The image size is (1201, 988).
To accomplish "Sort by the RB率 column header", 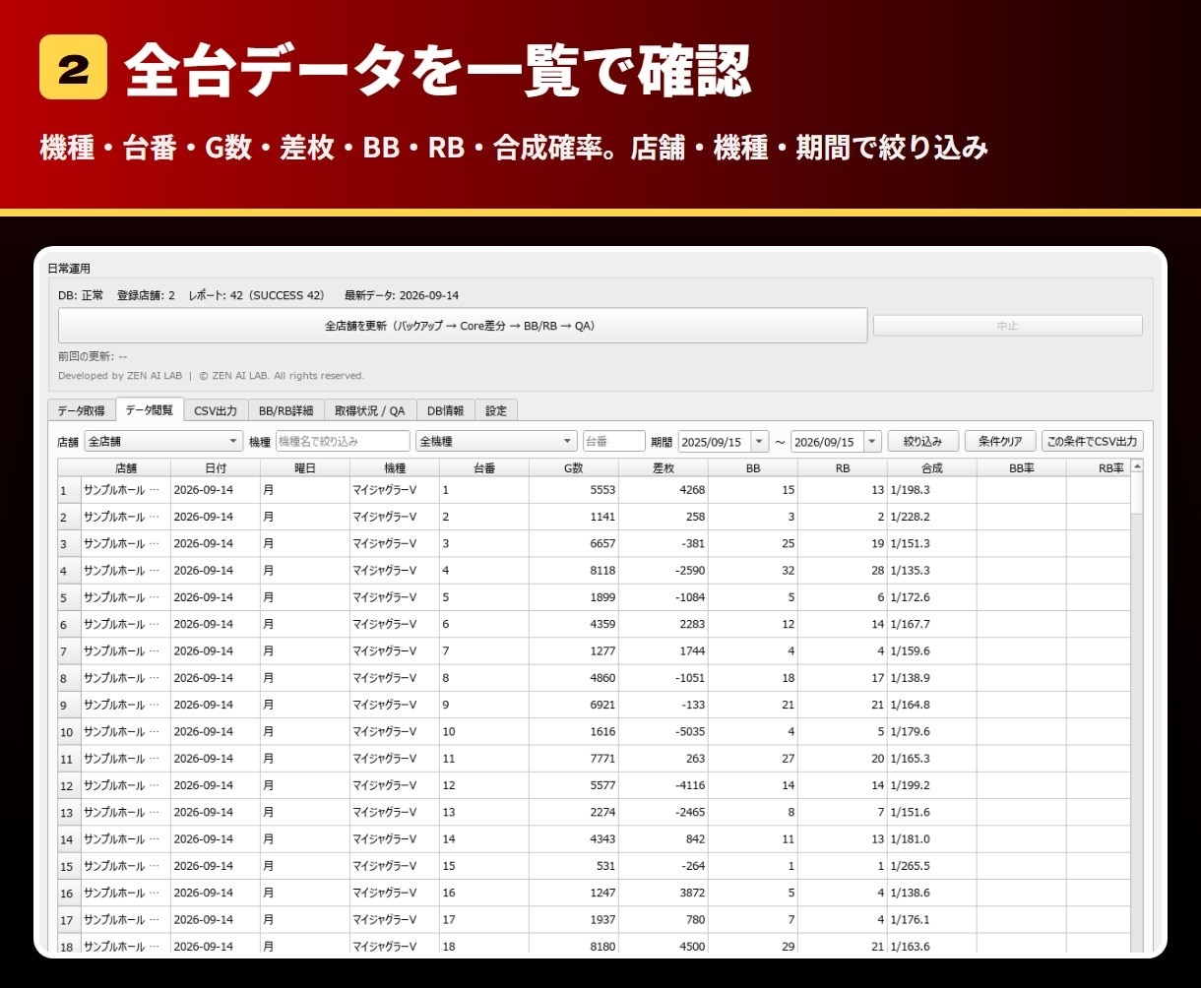I will (1099, 468).
